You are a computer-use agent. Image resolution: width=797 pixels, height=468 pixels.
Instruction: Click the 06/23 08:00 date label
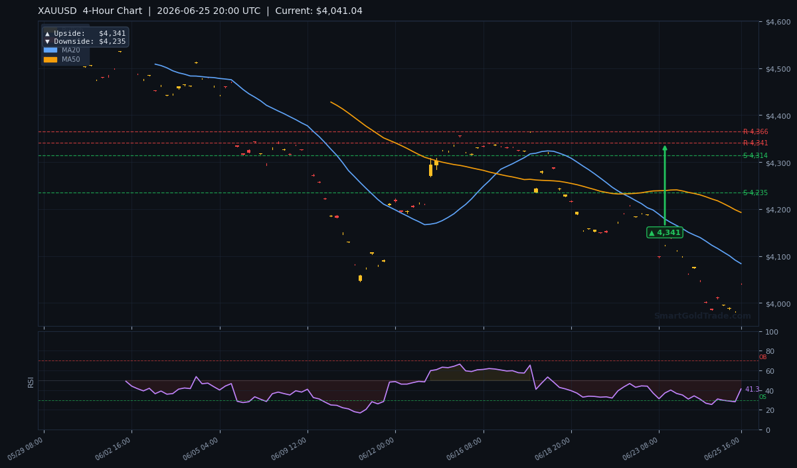642,449
